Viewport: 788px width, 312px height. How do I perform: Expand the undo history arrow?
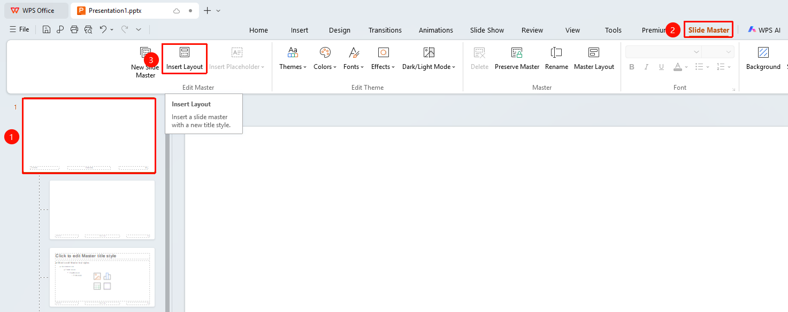click(x=112, y=29)
